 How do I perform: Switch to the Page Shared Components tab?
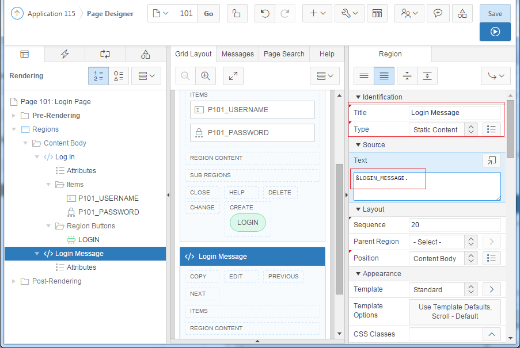coord(145,54)
